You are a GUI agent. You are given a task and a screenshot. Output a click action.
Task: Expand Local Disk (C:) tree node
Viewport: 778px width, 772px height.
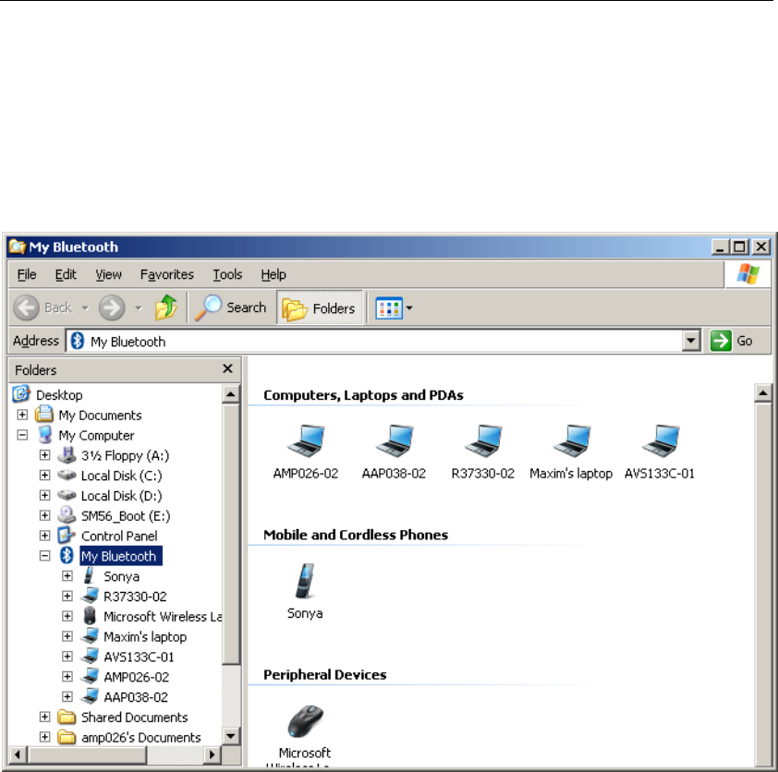coord(44,475)
